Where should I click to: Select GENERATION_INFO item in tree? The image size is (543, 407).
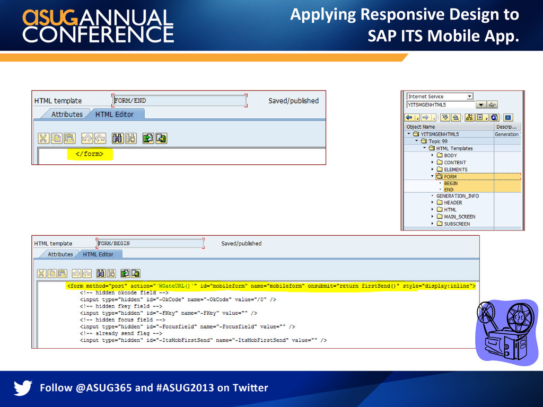click(x=458, y=196)
